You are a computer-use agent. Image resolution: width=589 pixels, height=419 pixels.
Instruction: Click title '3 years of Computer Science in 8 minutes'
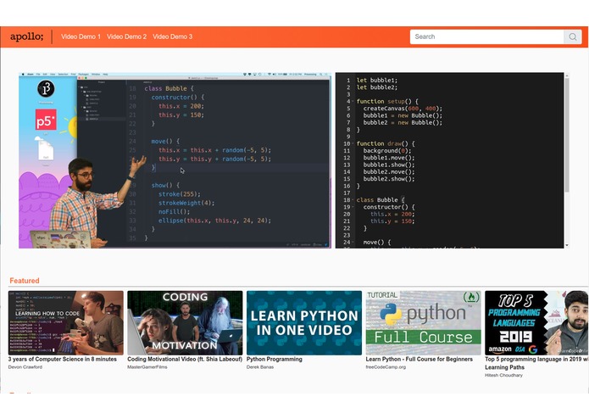coord(63,360)
